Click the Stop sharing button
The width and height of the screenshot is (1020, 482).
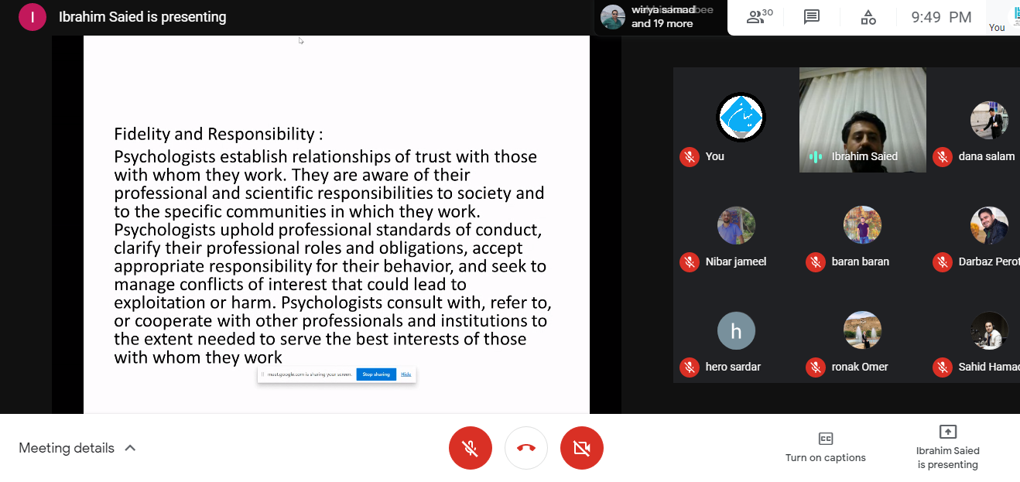376,374
